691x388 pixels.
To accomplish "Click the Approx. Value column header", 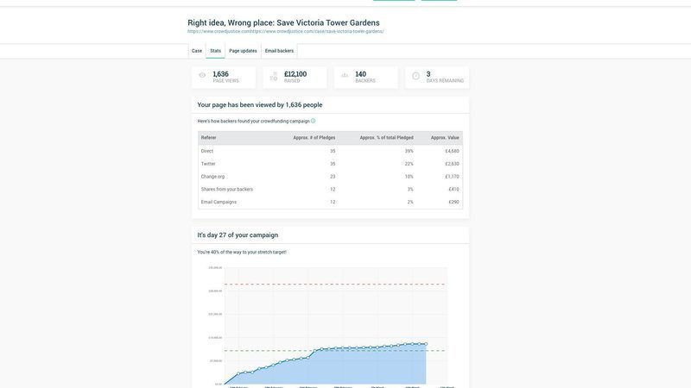I will pos(445,138).
